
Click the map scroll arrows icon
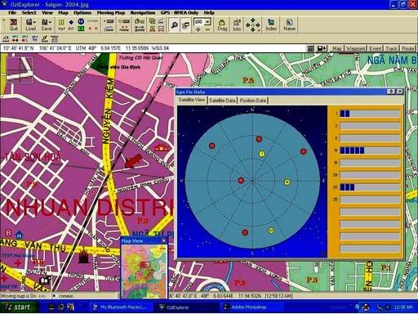point(253,25)
